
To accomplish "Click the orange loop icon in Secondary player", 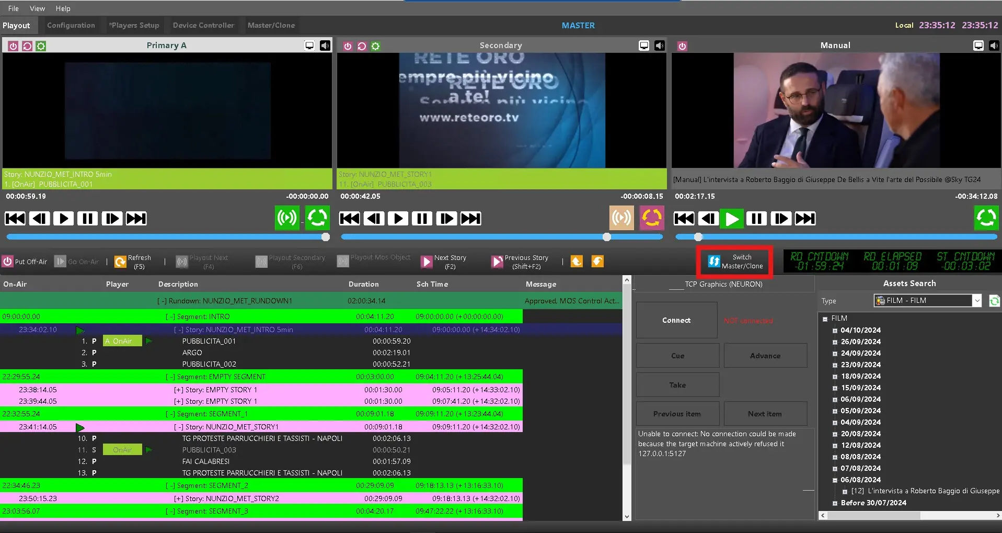I will (x=651, y=218).
